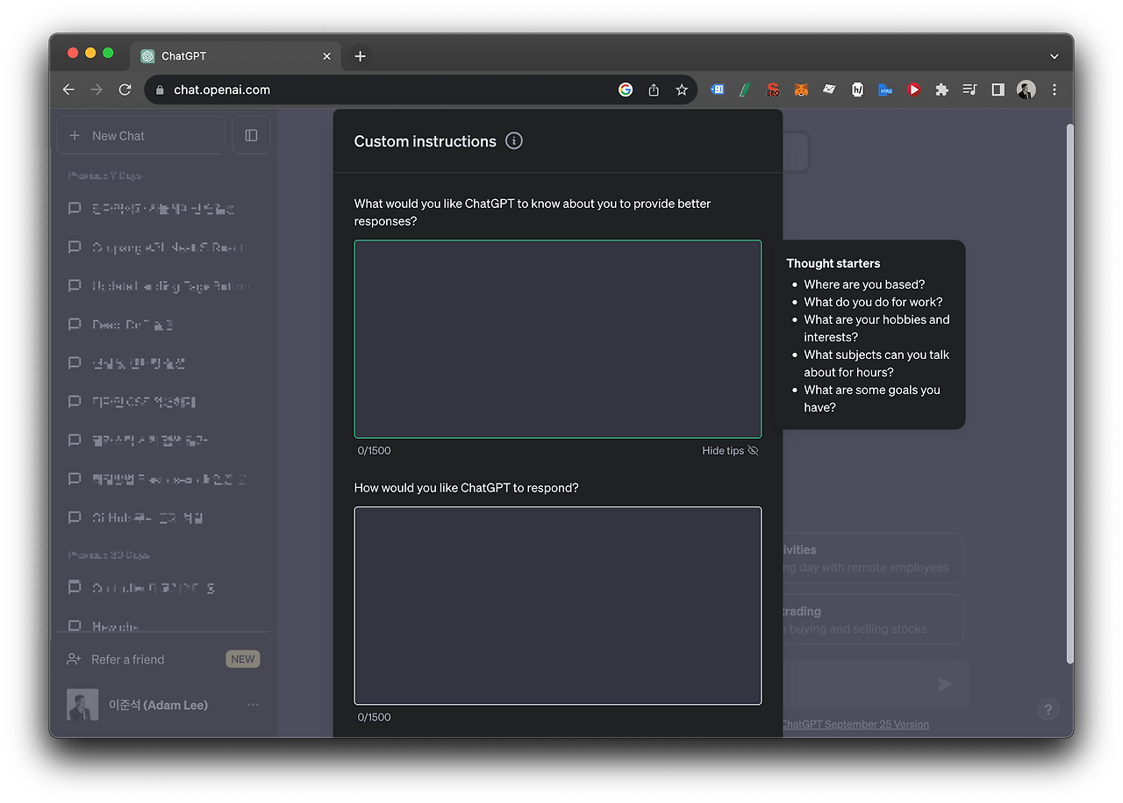Click the help question mark button
The height and width of the screenshot is (803, 1123).
pyautogui.click(x=1048, y=709)
